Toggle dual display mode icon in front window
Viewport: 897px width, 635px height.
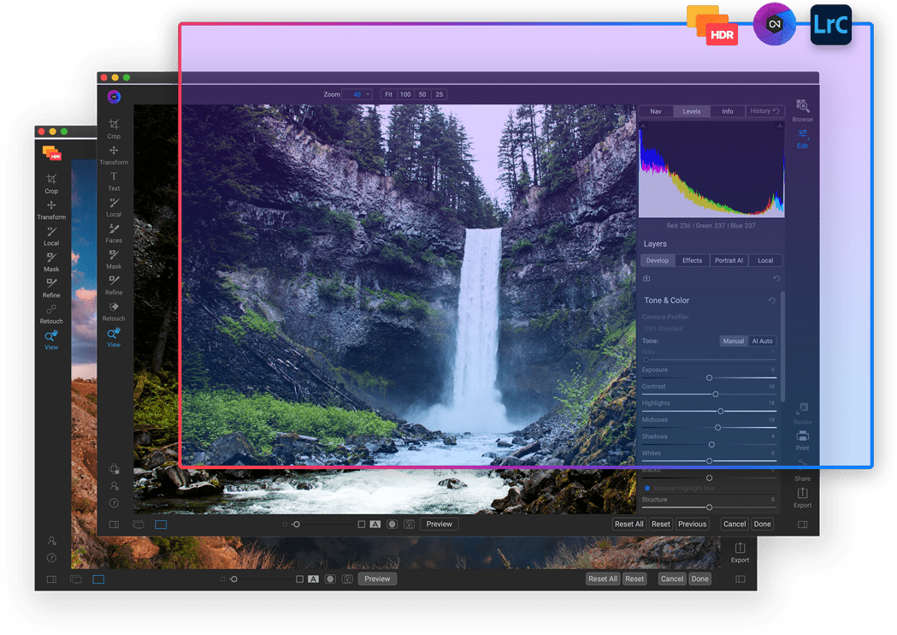click(x=138, y=525)
